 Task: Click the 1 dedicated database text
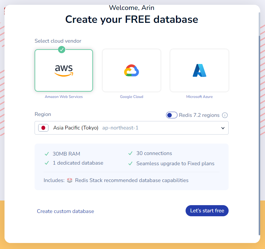[x=78, y=163]
